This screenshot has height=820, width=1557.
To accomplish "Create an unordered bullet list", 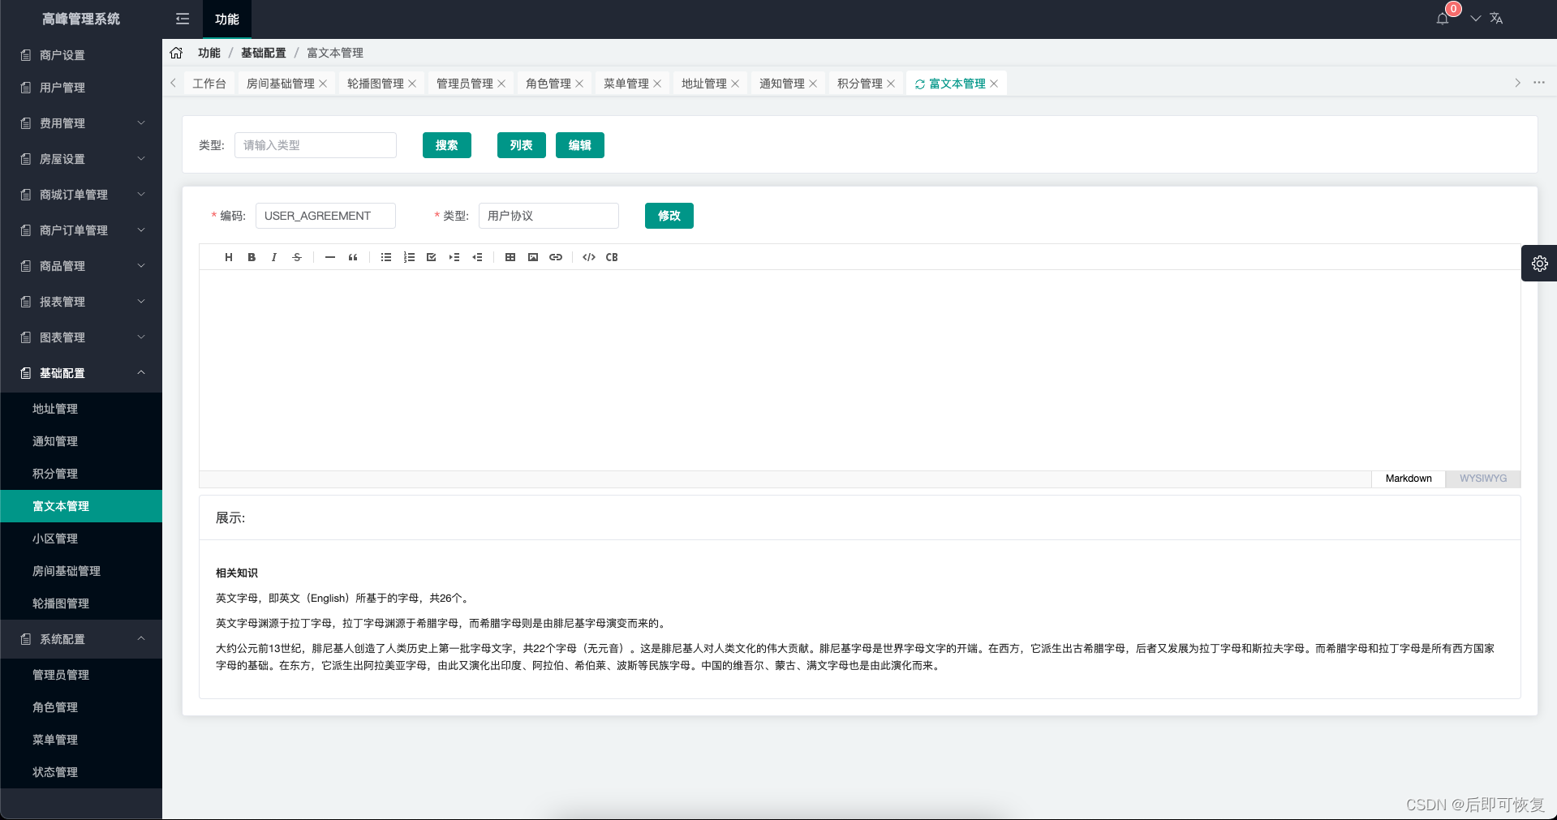I will click(386, 257).
